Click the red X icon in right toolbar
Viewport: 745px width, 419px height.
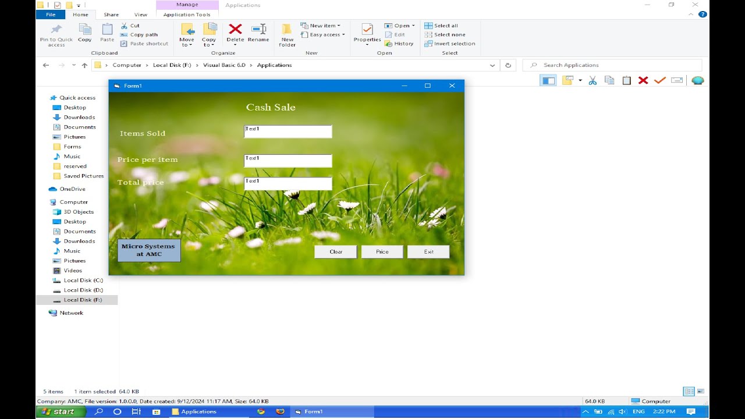tap(643, 80)
